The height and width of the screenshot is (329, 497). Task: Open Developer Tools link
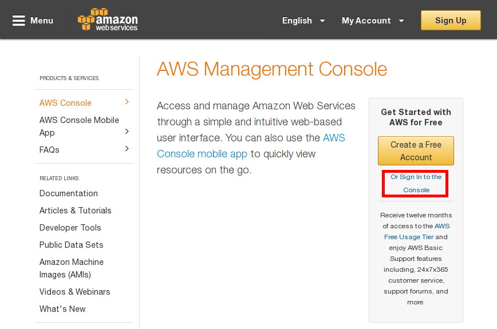point(70,228)
